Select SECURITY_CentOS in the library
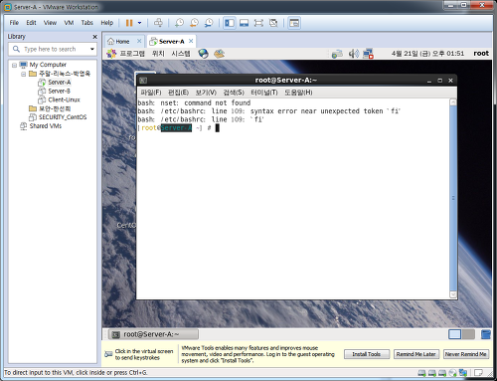497x381 pixels. point(63,117)
